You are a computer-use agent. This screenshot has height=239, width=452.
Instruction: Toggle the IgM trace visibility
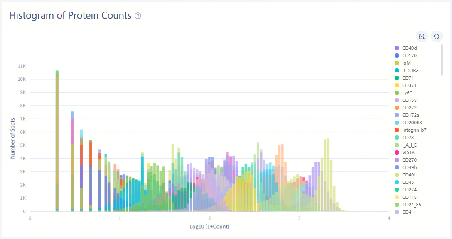pyautogui.click(x=406, y=63)
